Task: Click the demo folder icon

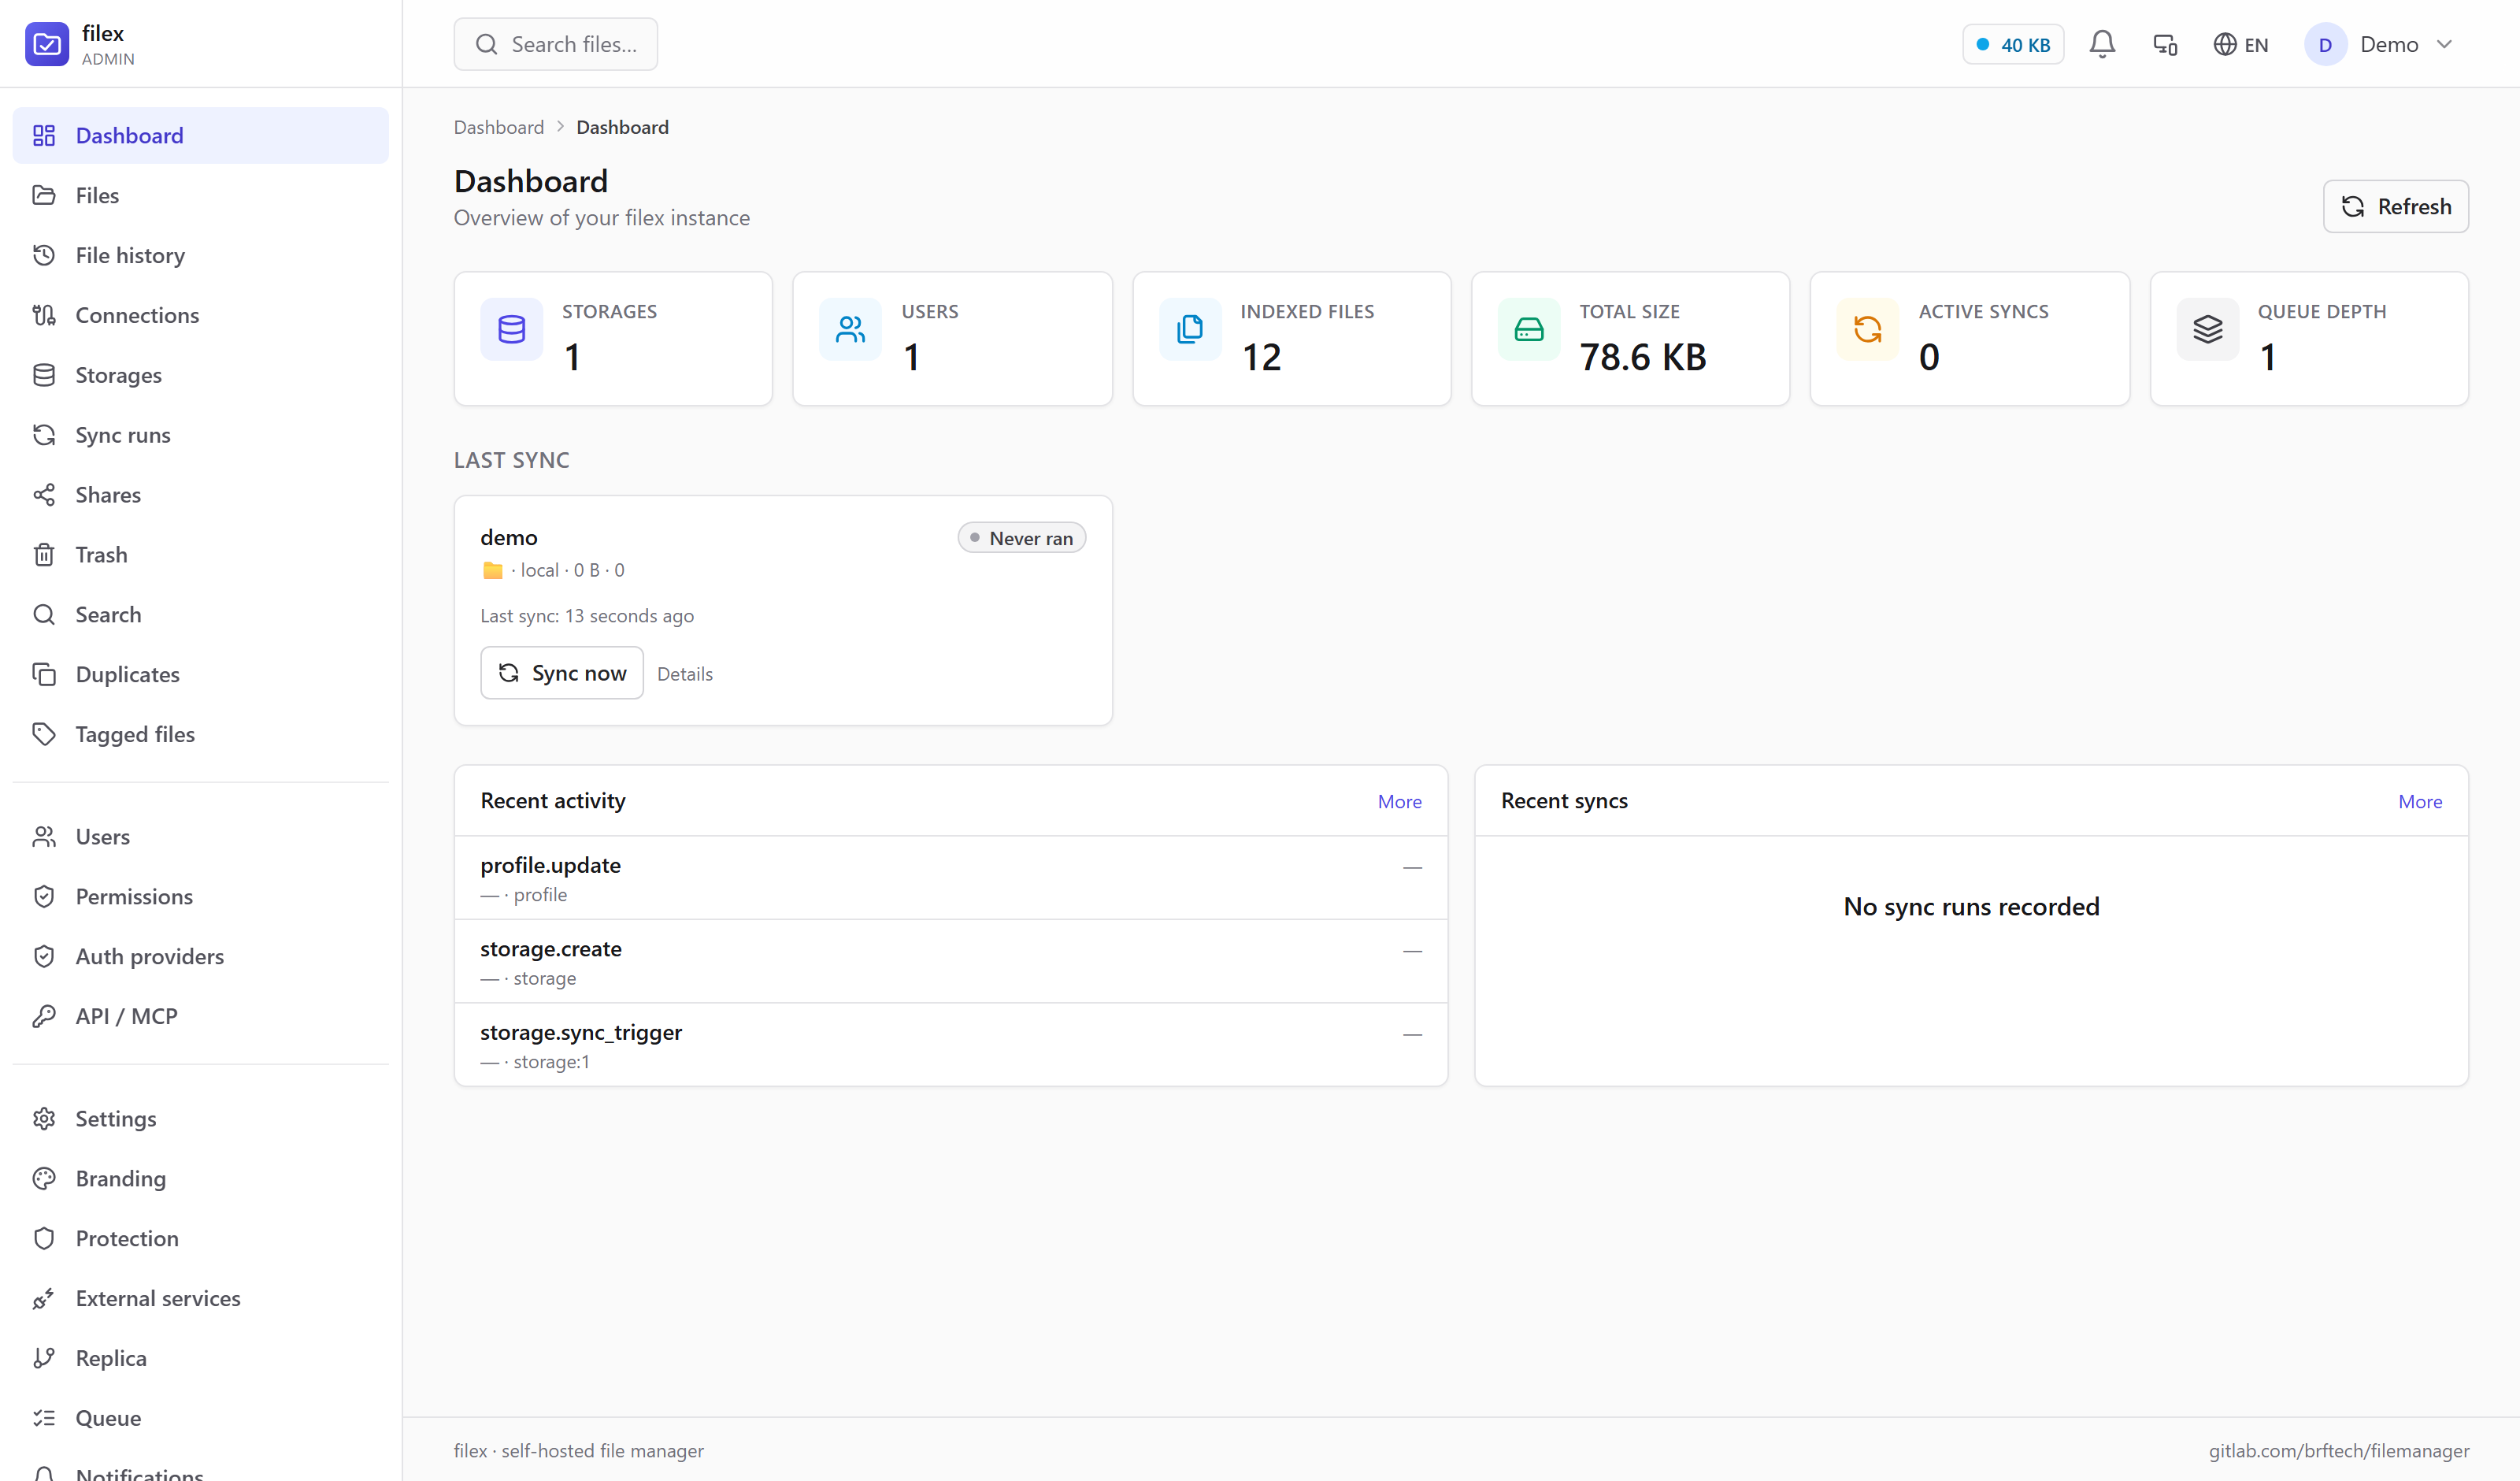Action: pos(493,570)
